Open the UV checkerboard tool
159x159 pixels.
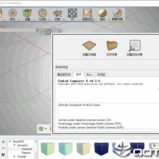(72, 13)
